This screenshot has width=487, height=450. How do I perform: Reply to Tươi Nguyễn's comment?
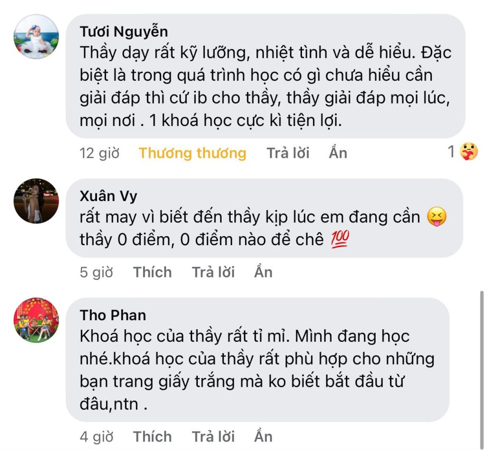point(288,153)
